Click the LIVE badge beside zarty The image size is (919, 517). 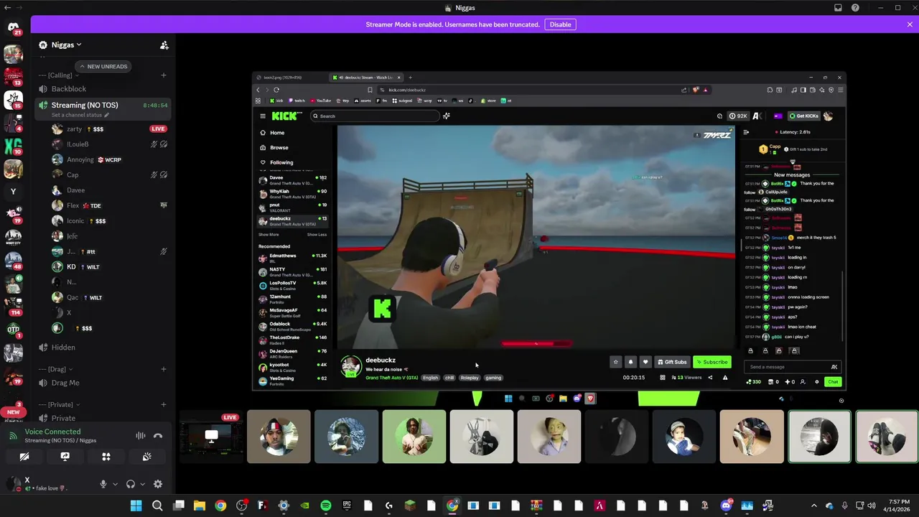[158, 129]
